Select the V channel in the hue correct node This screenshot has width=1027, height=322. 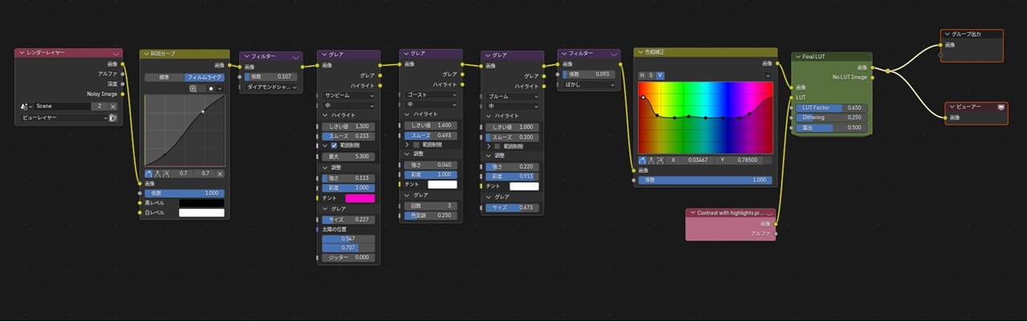coord(660,75)
